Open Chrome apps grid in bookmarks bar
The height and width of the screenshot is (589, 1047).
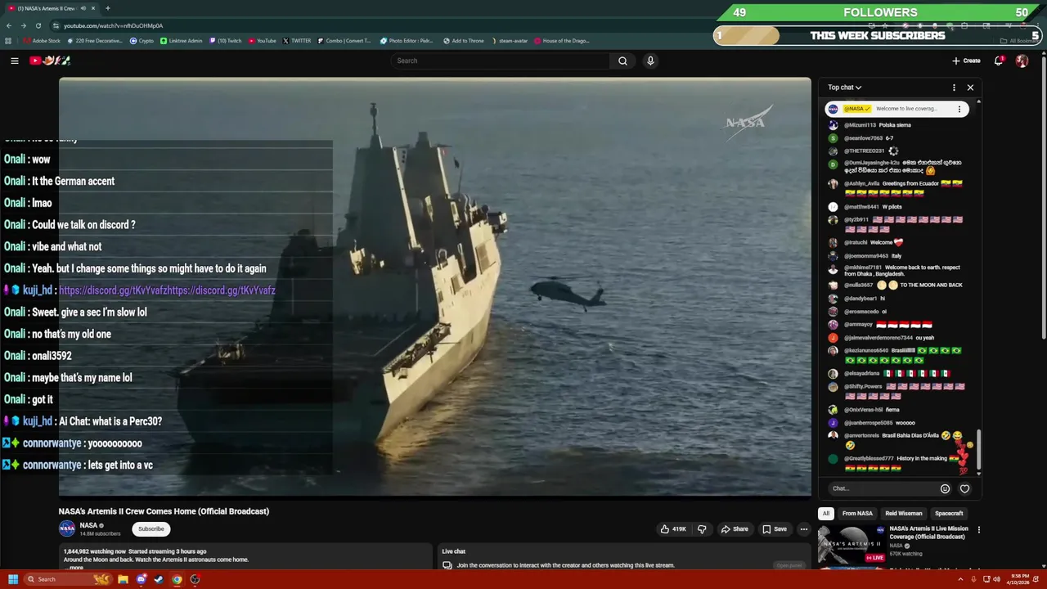point(8,41)
